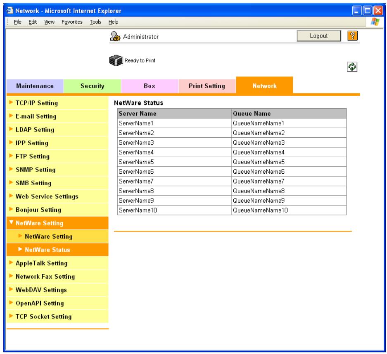Open AppleTalk Setting in sidebar

(x=57, y=263)
